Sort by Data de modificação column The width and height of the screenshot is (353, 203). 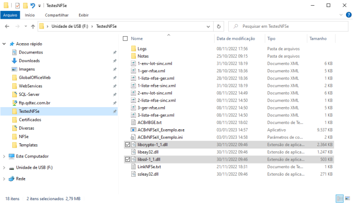click(x=236, y=39)
